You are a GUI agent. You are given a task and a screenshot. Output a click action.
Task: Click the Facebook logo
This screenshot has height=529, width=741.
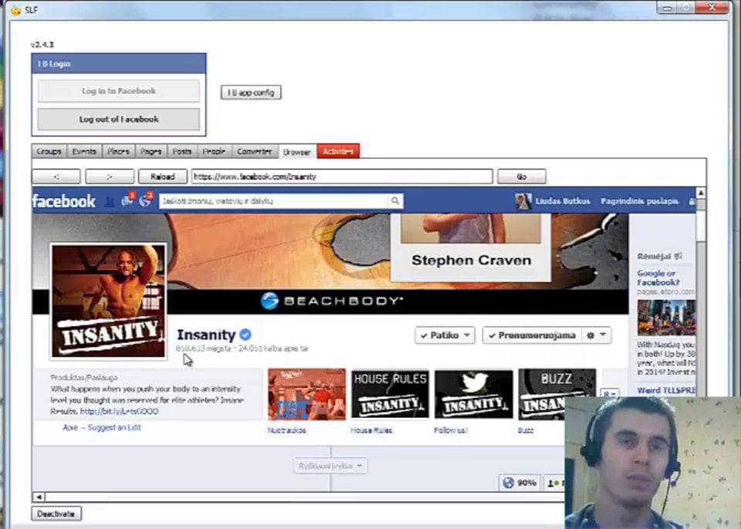(x=64, y=201)
